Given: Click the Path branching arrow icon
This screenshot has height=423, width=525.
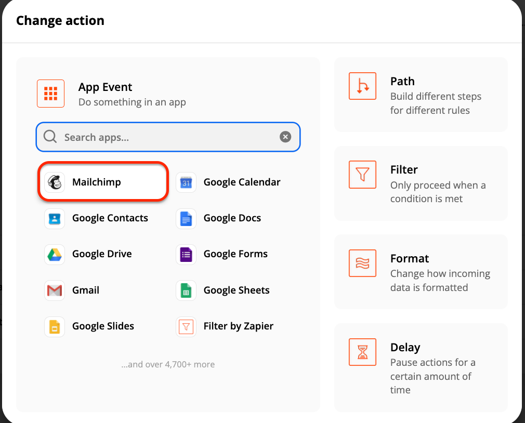Looking at the screenshot, I should (362, 86).
